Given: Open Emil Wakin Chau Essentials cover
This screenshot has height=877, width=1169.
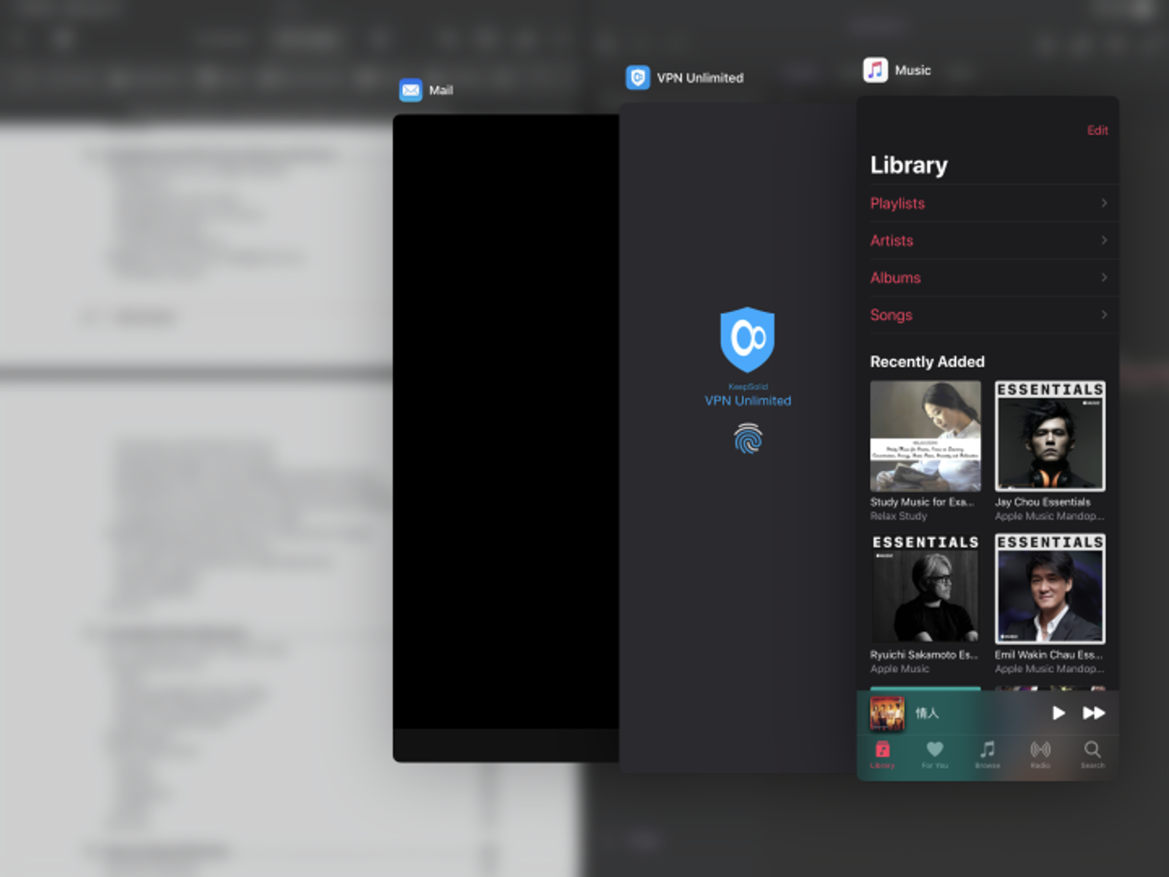Looking at the screenshot, I should tap(1050, 589).
